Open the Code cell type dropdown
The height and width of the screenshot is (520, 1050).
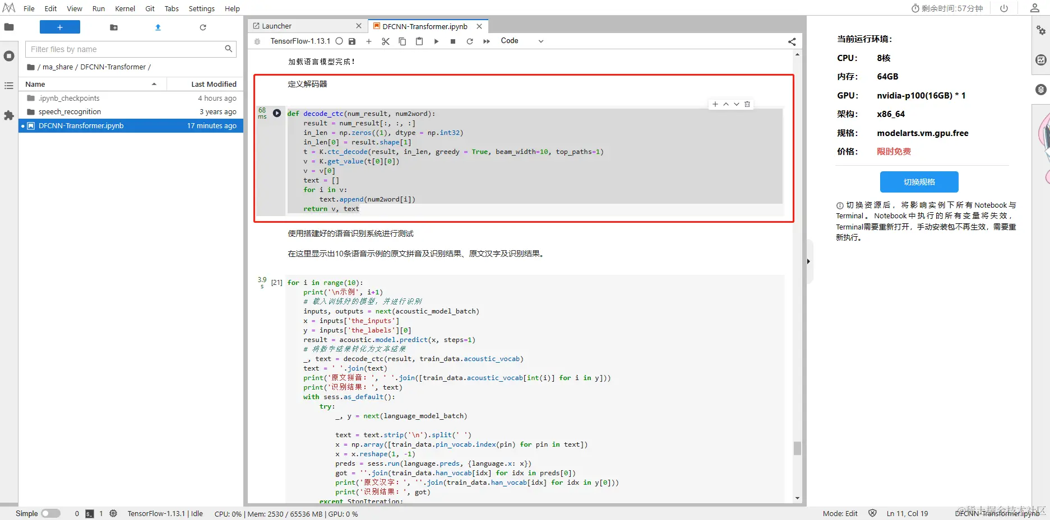(x=522, y=41)
